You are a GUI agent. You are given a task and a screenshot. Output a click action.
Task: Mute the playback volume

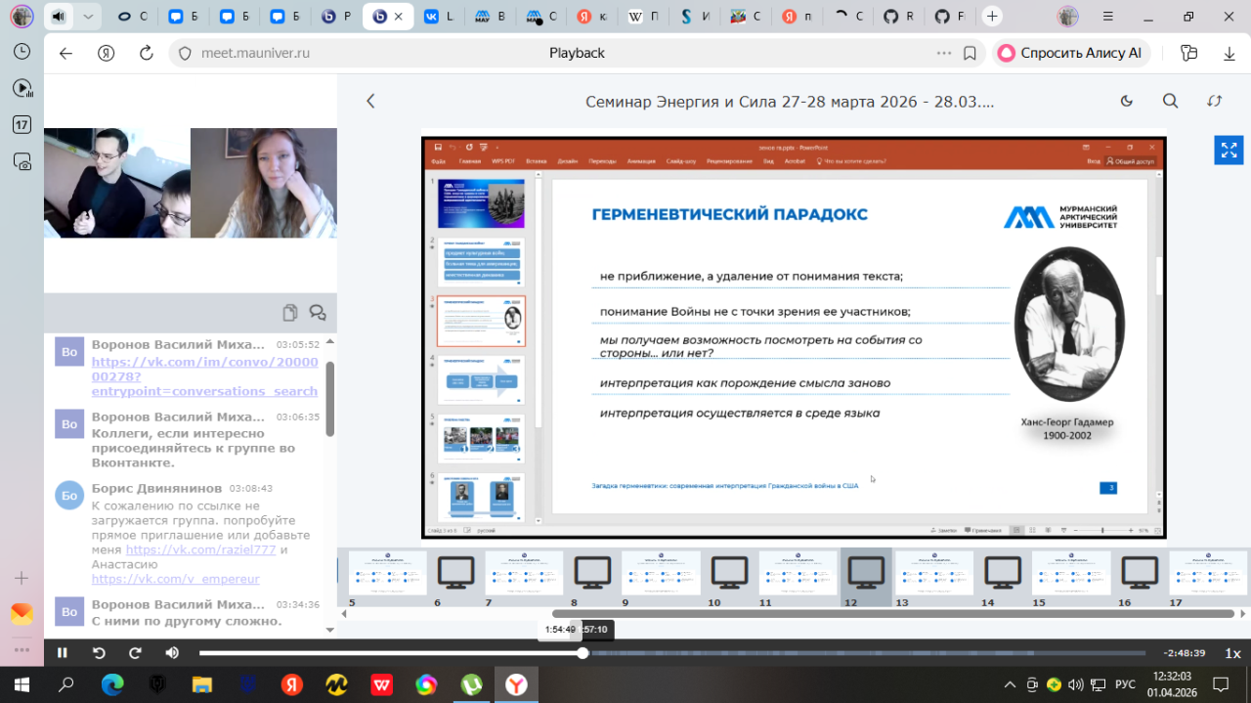pyautogui.click(x=172, y=653)
